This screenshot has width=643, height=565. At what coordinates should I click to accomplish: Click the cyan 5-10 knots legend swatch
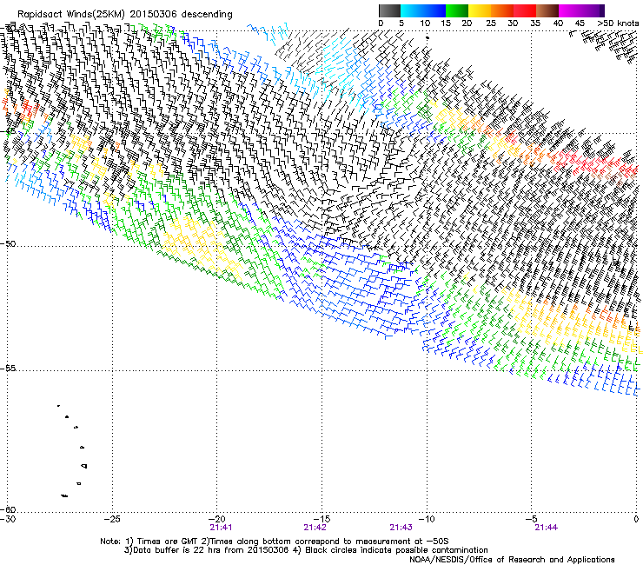click(412, 10)
